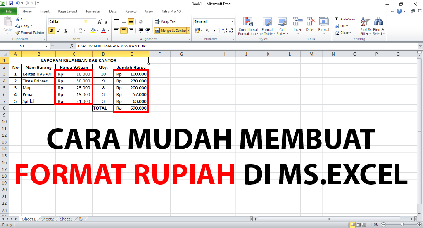Open Cell Styles gallery
The width and height of the screenshot is (423, 228).
(x=282, y=26)
